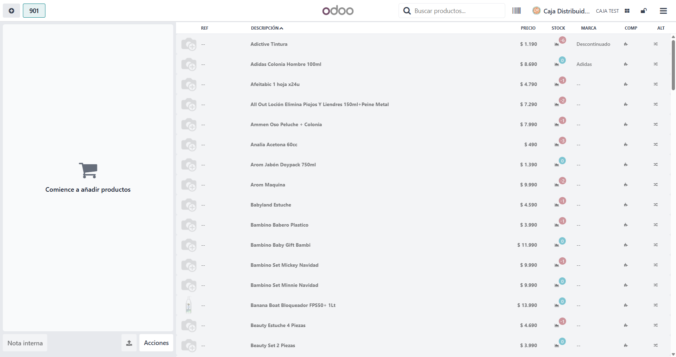
Task: View stock chart for Adictive Tintura
Action: (557, 44)
